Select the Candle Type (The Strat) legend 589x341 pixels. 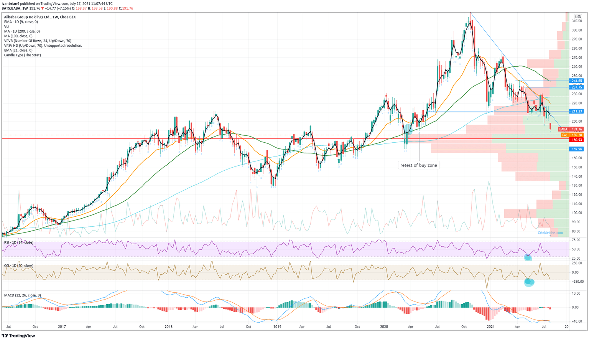coord(22,55)
